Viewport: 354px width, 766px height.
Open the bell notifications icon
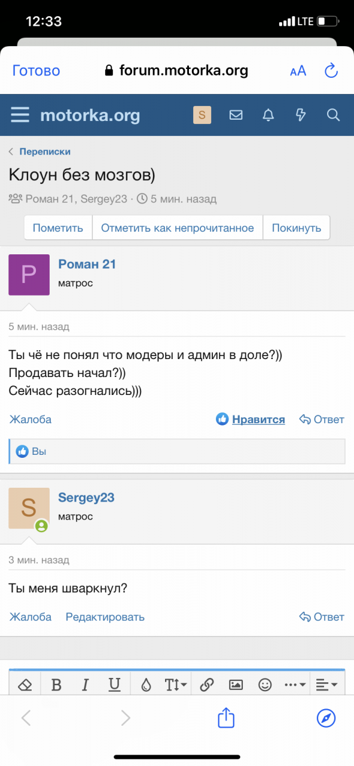[268, 115]
